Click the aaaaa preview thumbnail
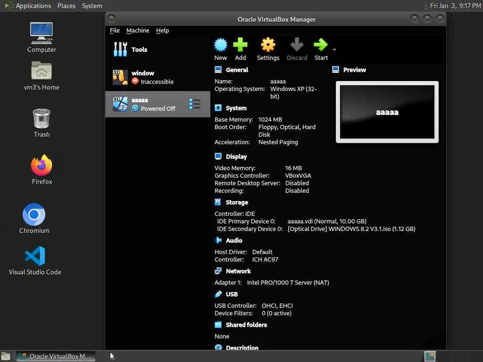 [x=387, y=112]
